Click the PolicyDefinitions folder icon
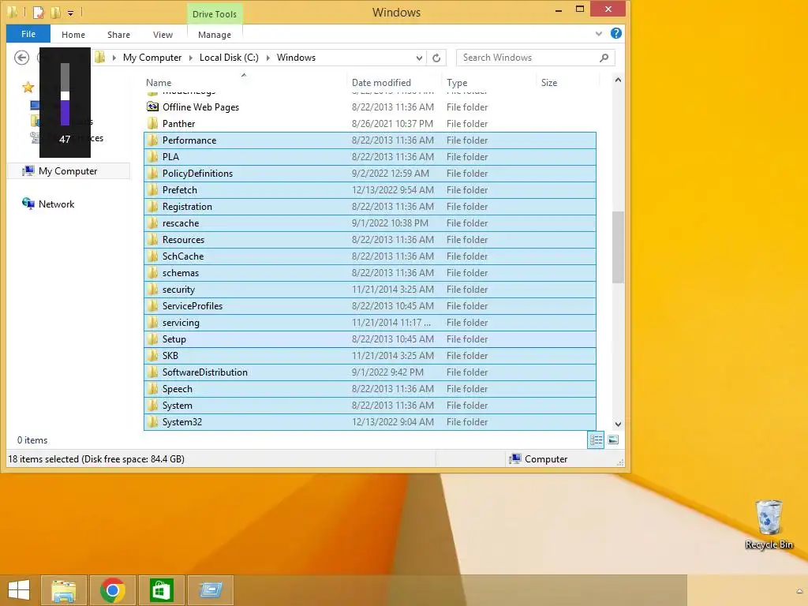Image resolution: width=808 pixels, height=606 pixels. [x=152, y=173]
